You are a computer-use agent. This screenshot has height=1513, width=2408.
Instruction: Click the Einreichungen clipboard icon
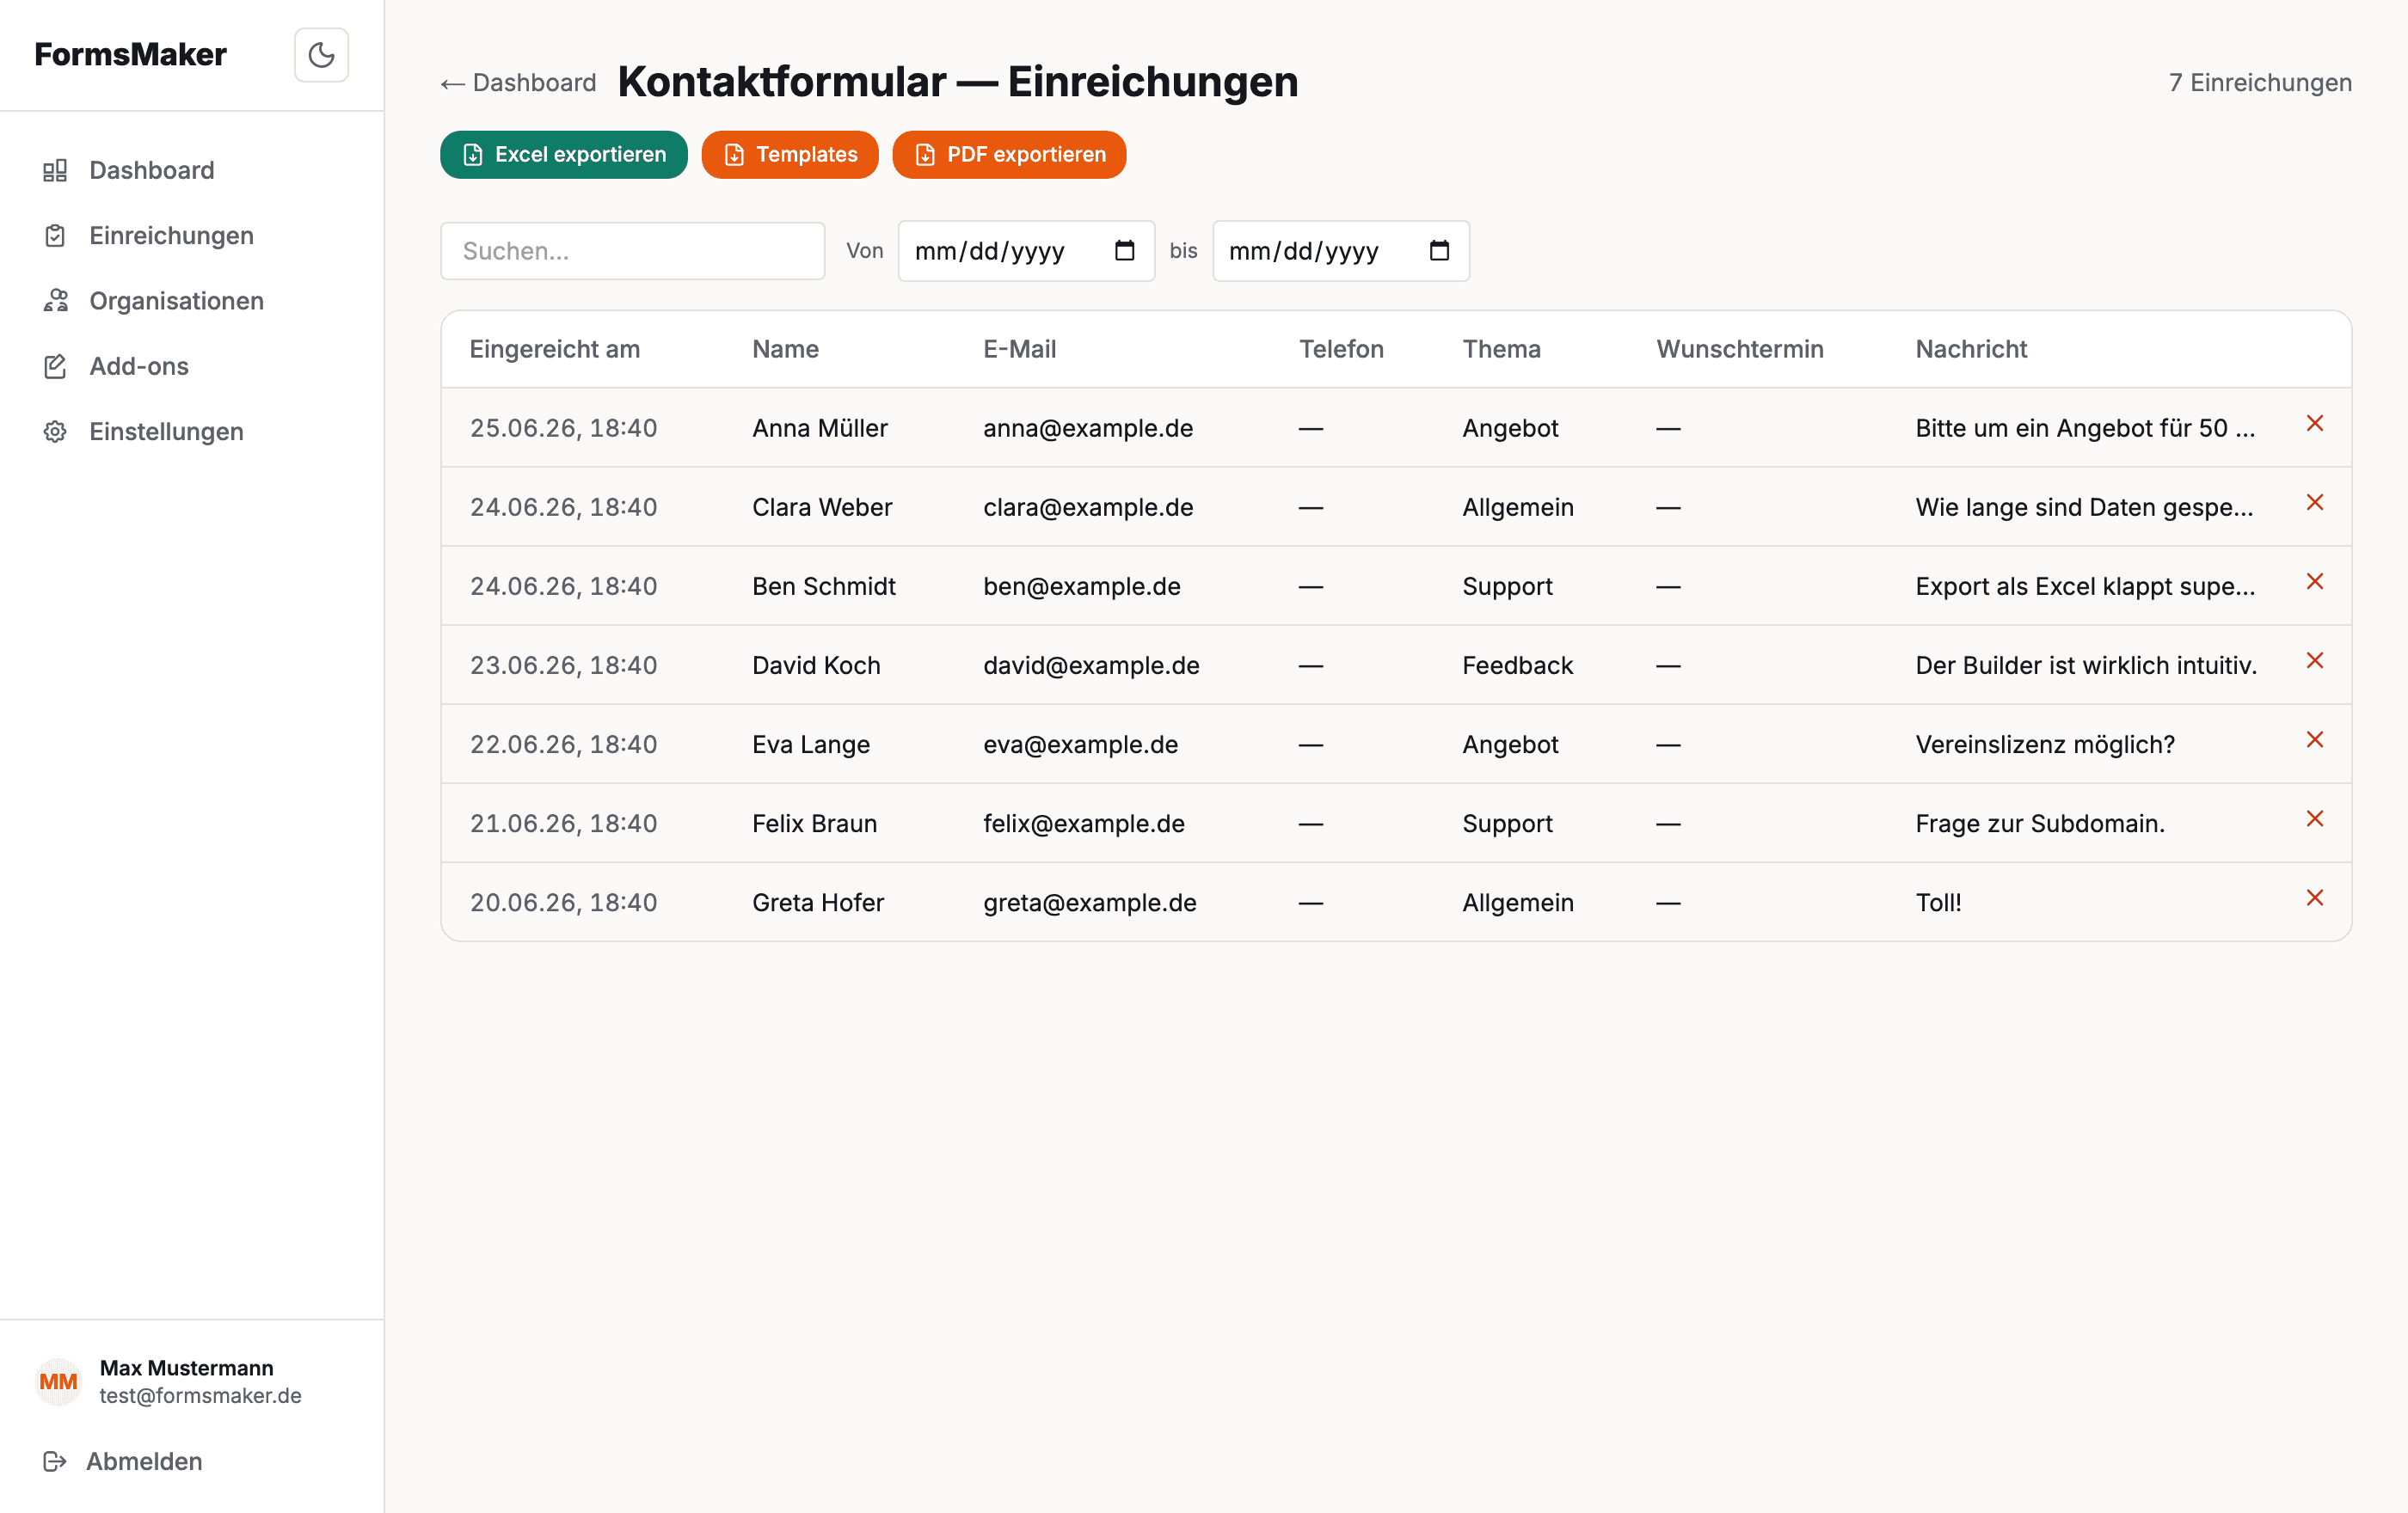55,235
